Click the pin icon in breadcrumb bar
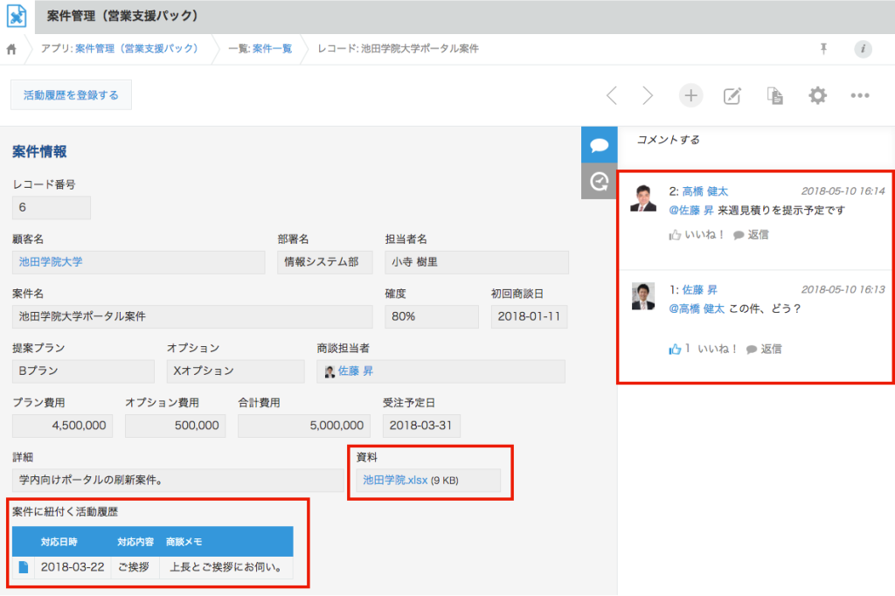The image size is (895, 596). coord(823,49)
